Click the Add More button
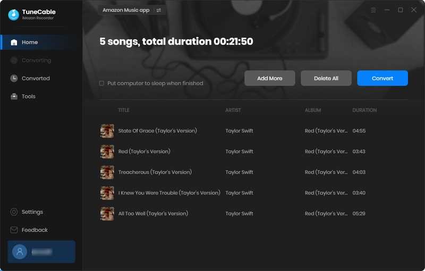The width and height of the screenshot is (425, 271). coord(270,78)
